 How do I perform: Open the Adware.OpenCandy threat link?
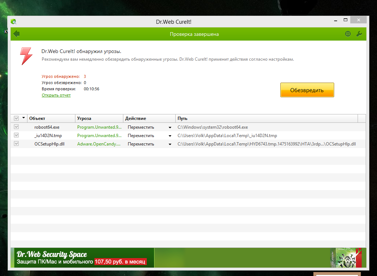(99, 144)
